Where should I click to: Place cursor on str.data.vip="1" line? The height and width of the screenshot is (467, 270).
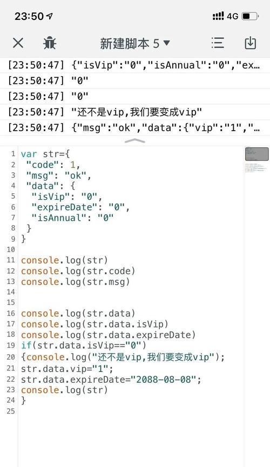click(67, 369)
